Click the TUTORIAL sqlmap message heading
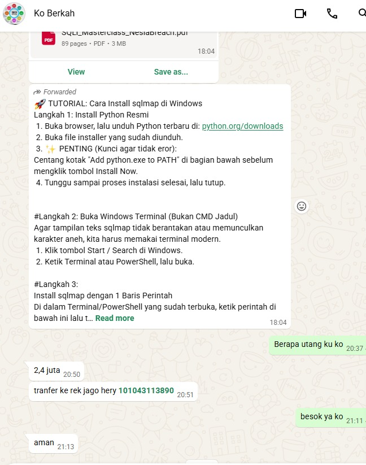This screenshot has width=366, height=465. [118, 103]
